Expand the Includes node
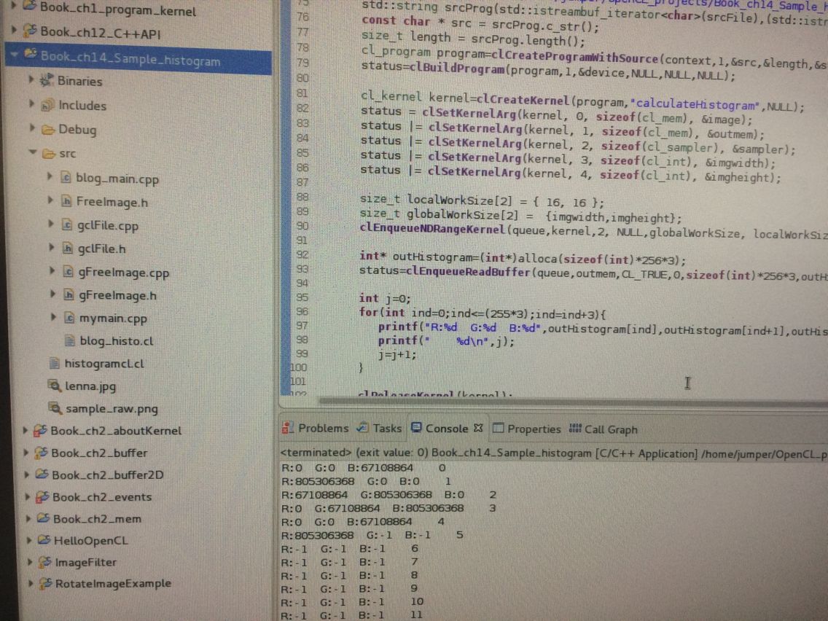828x621 pixels. (x=31, y=103)
